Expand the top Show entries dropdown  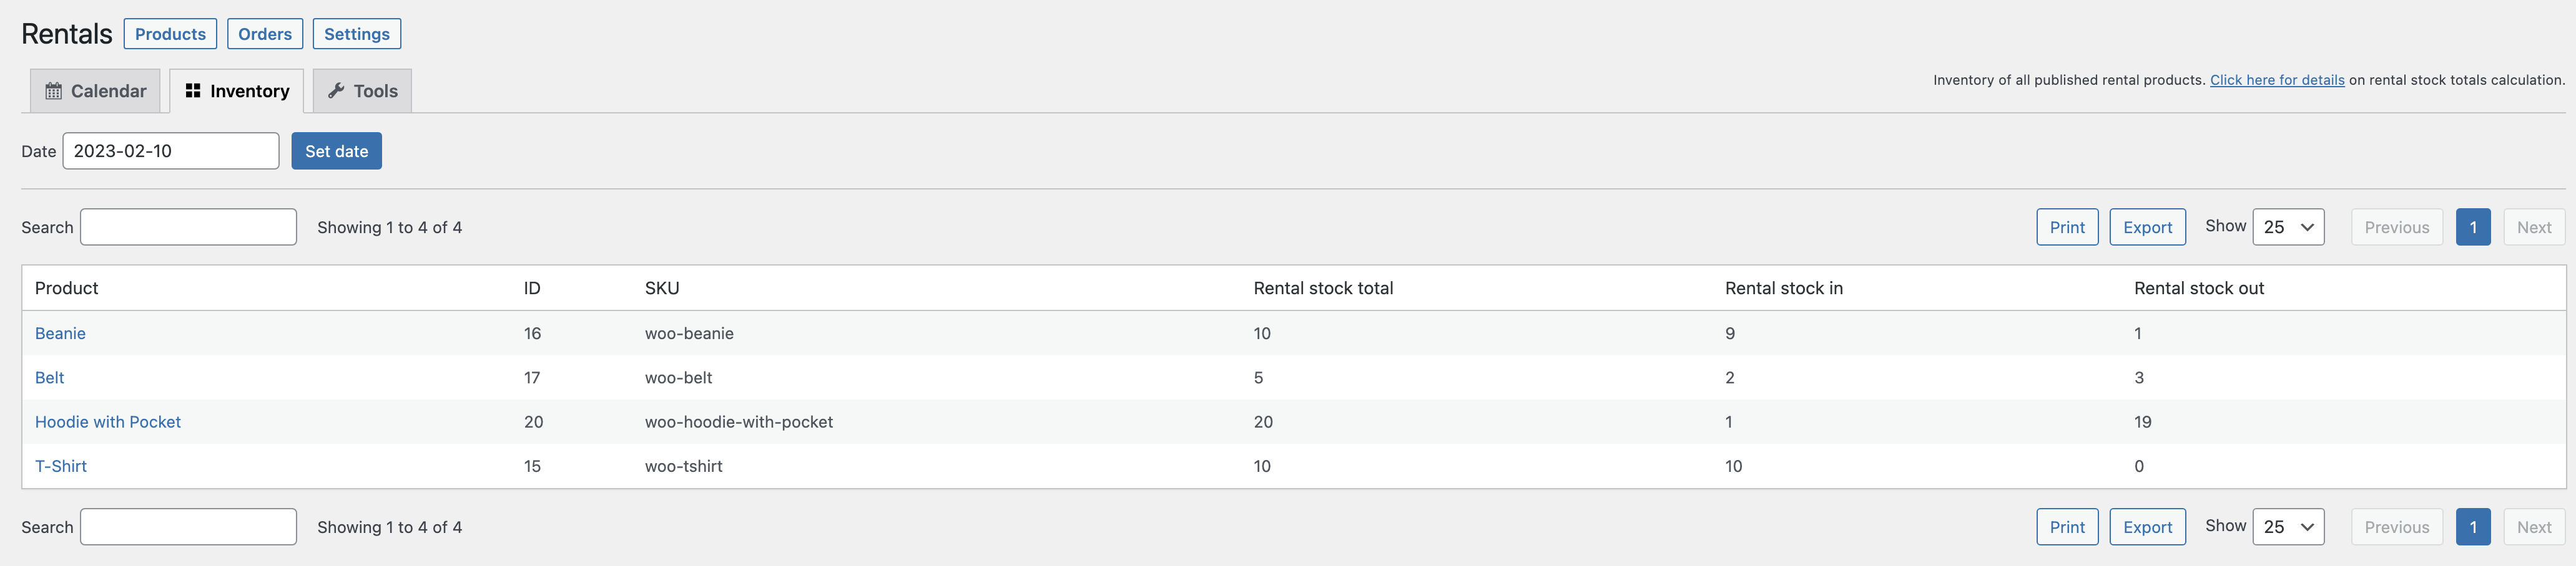pos(2288,228)
